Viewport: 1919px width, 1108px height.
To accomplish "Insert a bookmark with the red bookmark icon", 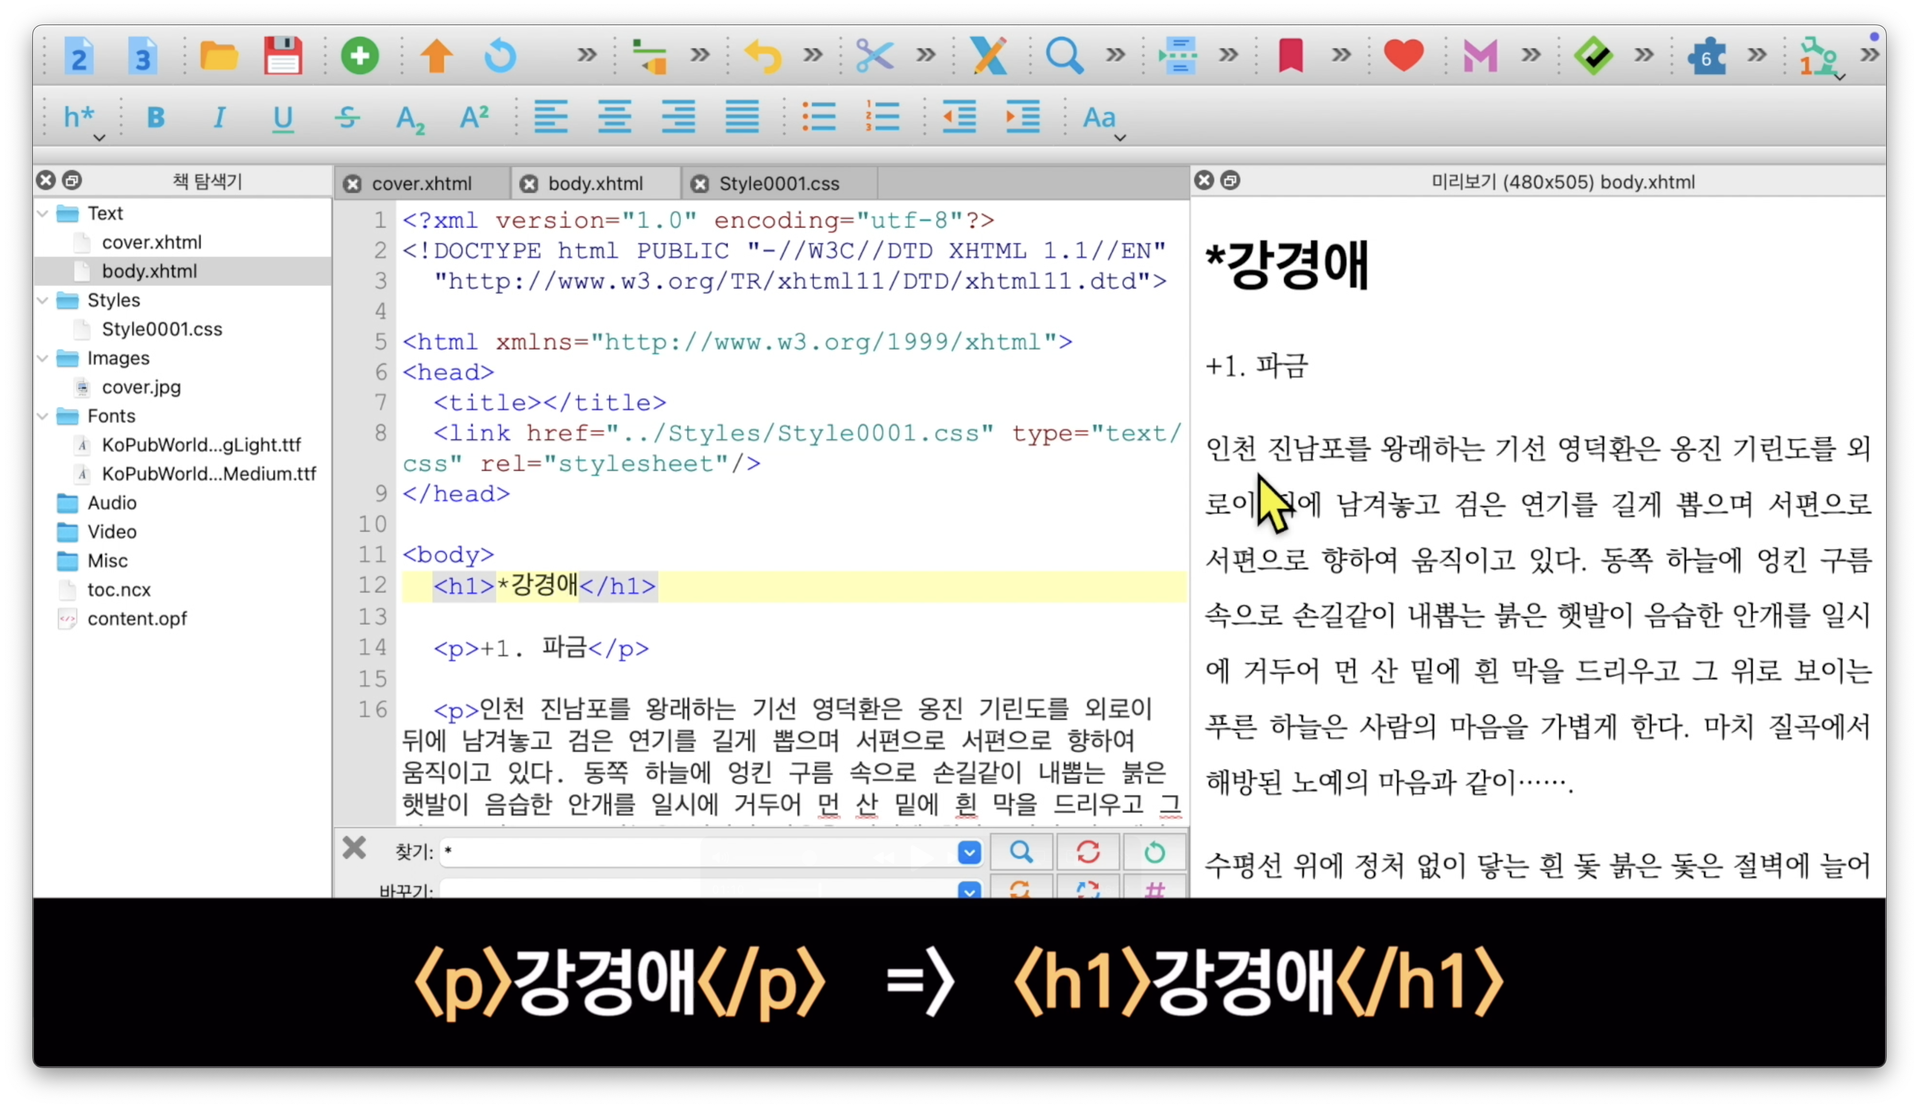I will coord(1291,55).
